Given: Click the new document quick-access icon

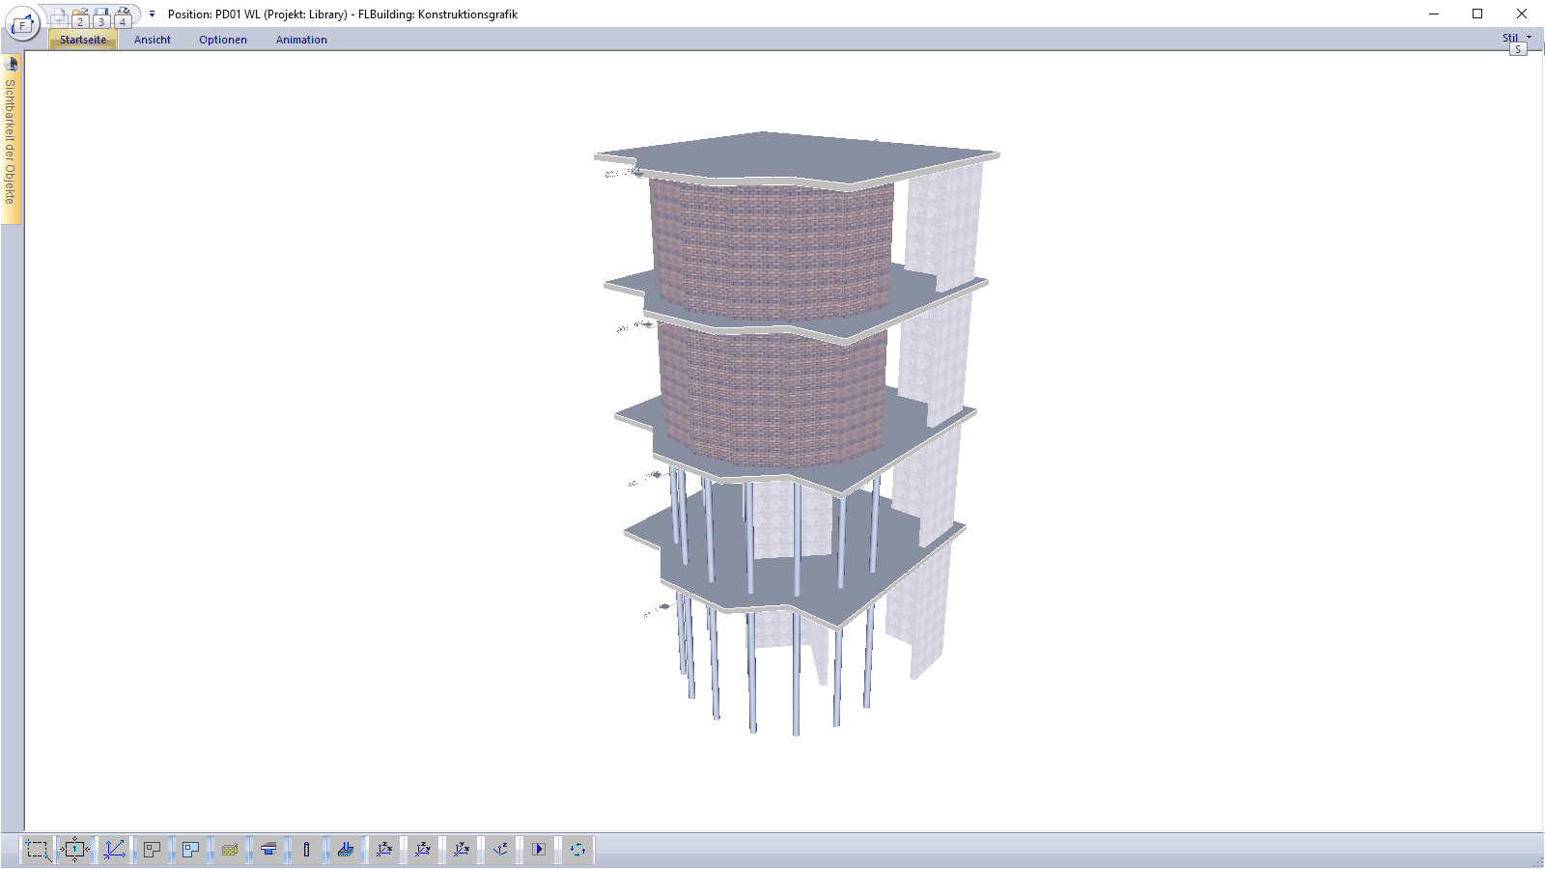Looking at the screenshot, I should coord(59,15).
